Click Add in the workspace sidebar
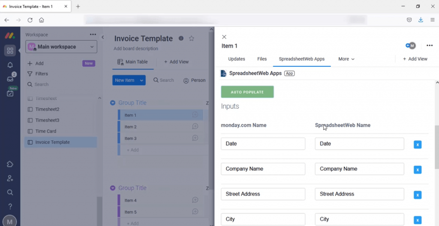 click(x=36, y=63)
